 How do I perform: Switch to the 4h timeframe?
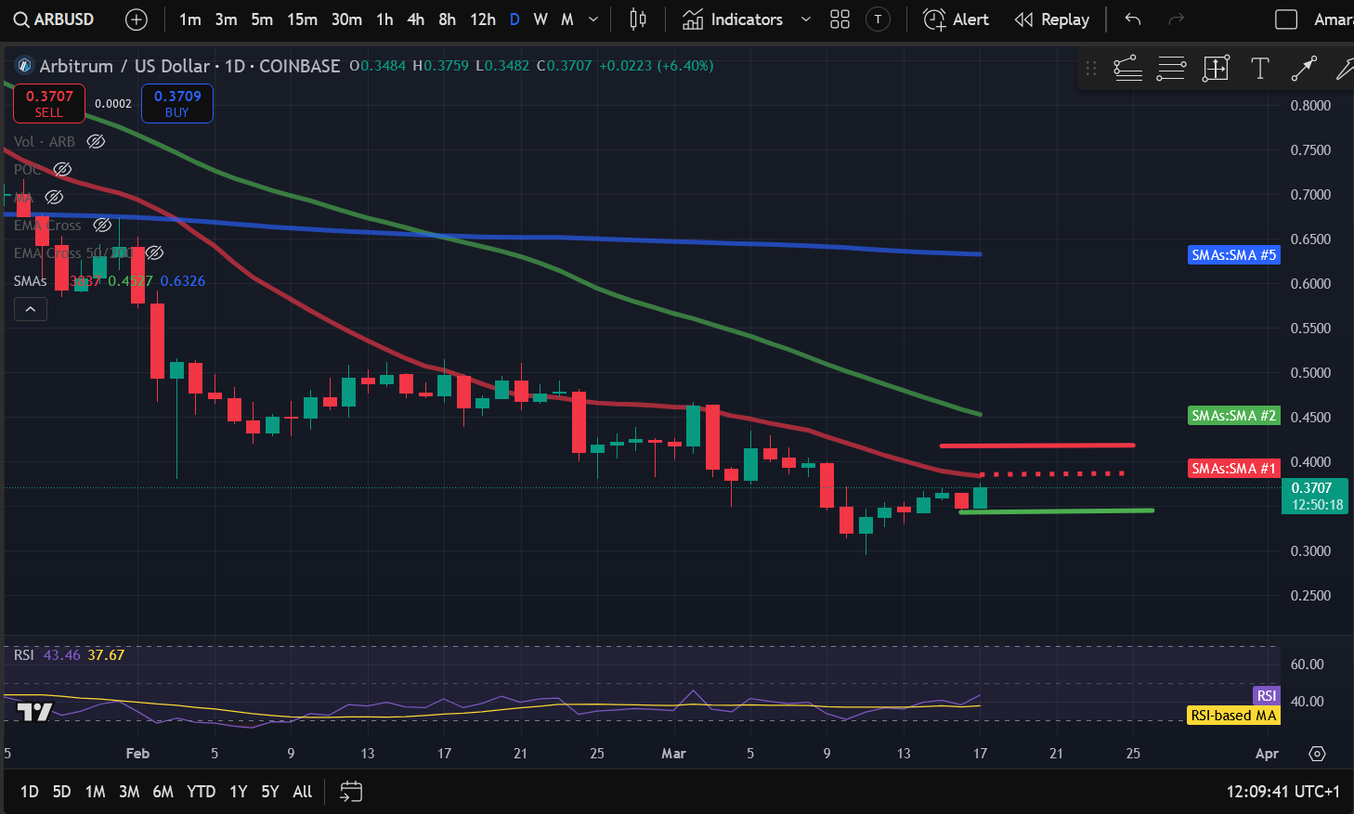416,19
